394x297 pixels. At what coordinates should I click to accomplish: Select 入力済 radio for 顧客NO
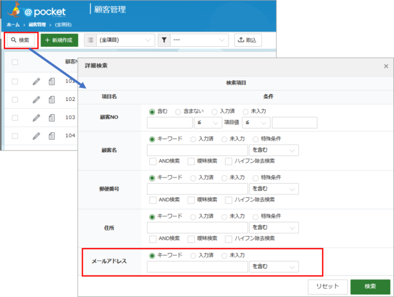(x=214, y=112)
